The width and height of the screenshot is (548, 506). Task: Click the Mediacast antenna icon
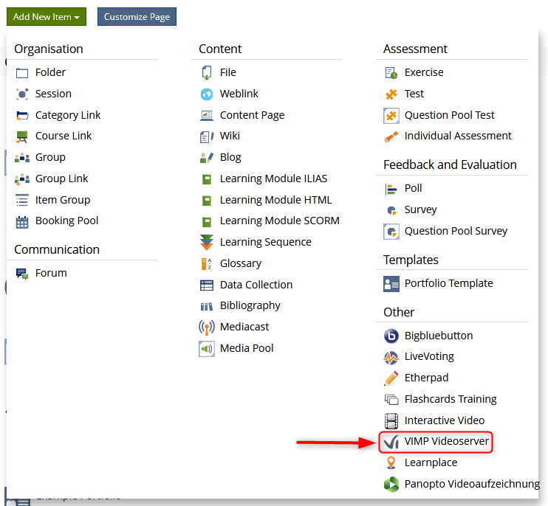coord(207,327)
